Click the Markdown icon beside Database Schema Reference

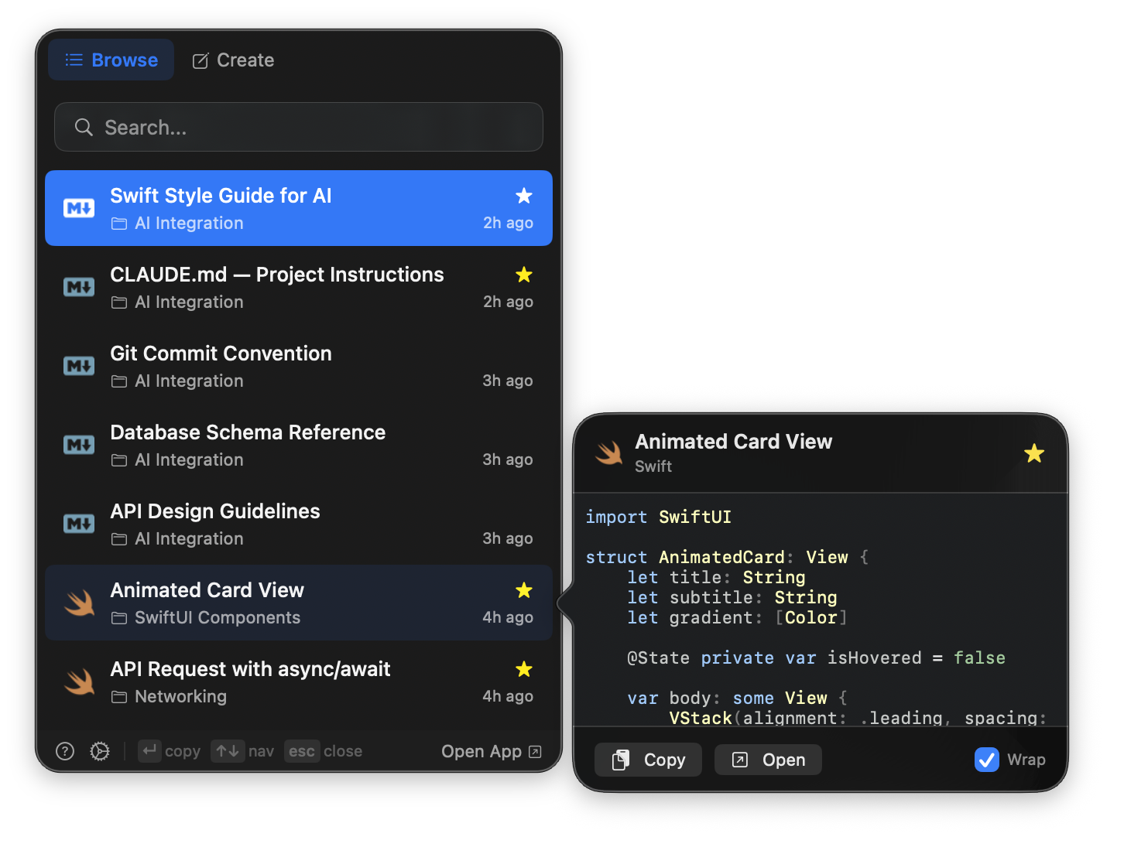coord(79,445)
